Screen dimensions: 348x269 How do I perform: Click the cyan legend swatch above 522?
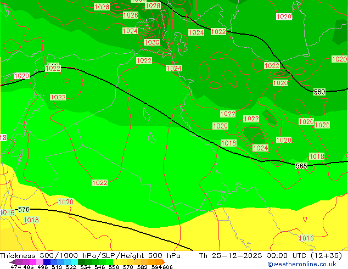click(75, 262)
